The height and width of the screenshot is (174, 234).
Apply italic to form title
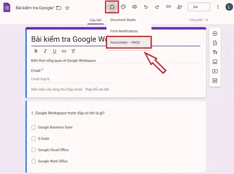(45, 51)
